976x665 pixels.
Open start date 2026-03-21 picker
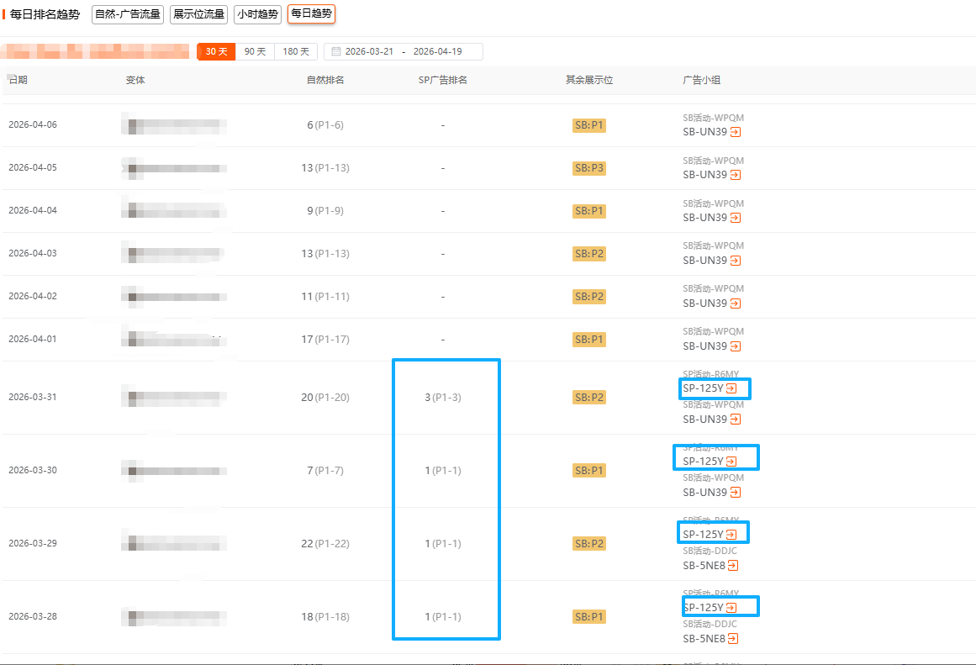369,52
